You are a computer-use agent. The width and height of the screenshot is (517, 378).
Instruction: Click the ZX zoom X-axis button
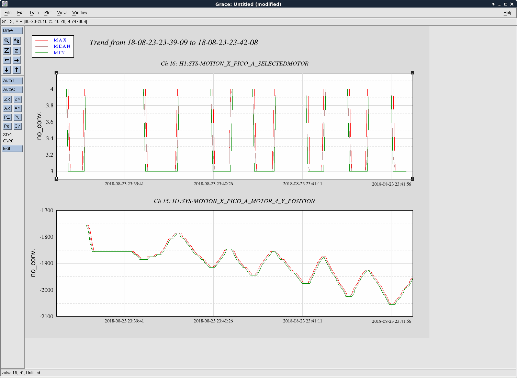[7, 99]
